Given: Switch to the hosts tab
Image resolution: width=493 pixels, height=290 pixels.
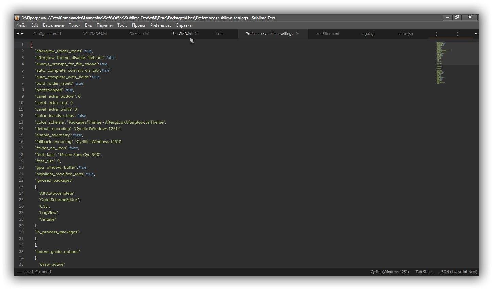Looking at the screenshot, I should [219, 34].
